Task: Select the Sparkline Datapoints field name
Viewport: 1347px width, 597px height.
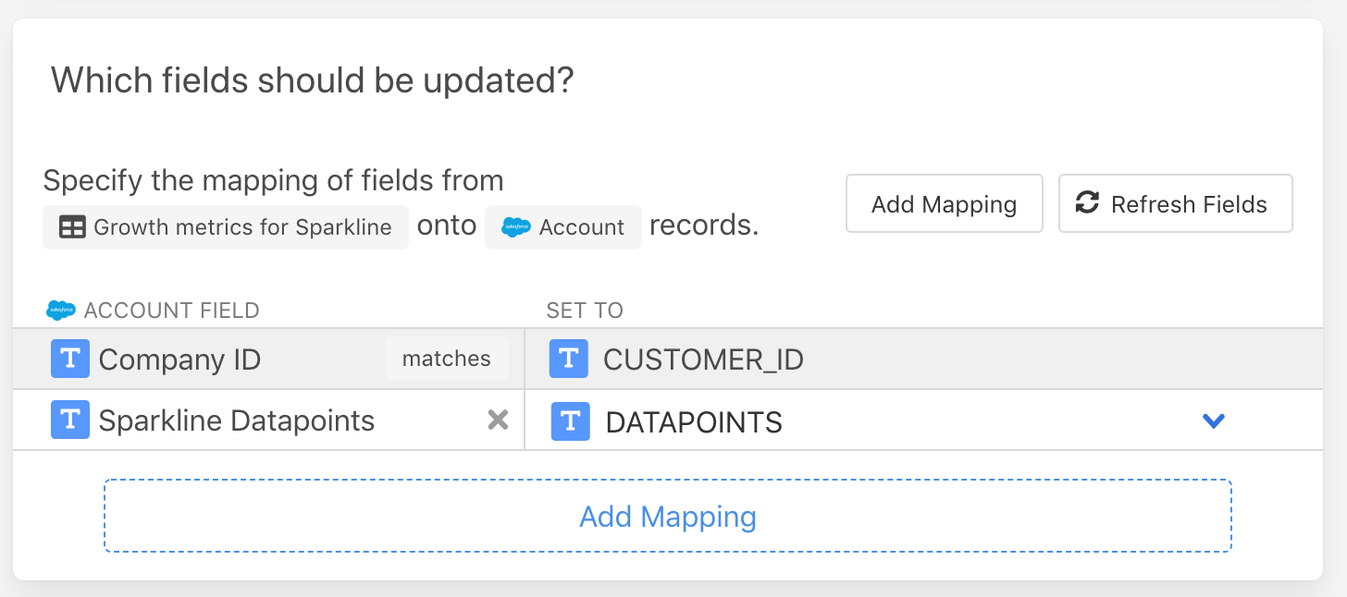Action: pyautogui.click(x=237, y=420)
